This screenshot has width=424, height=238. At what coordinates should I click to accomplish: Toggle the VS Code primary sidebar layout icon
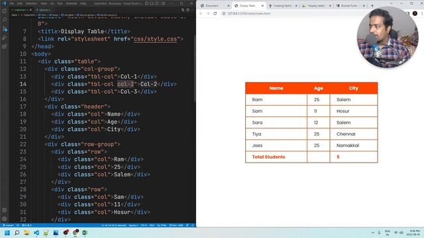point(147,3)
